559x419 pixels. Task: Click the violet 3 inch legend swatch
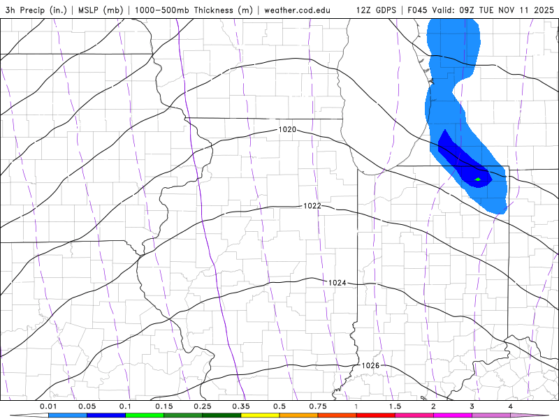coord(491,416)
